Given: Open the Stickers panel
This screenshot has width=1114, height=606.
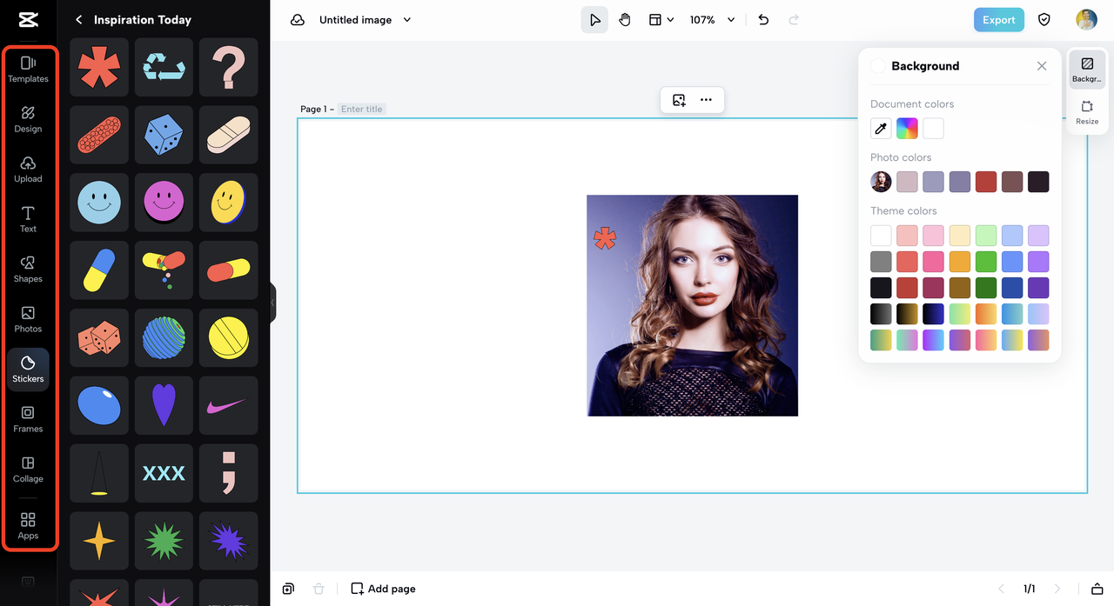Looking at the screenshot, I should [x=28, y=370].
